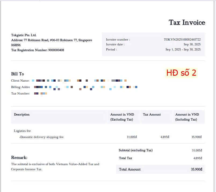
Task: Click the Tax Invoice title heading
Action: coord(187,23)
